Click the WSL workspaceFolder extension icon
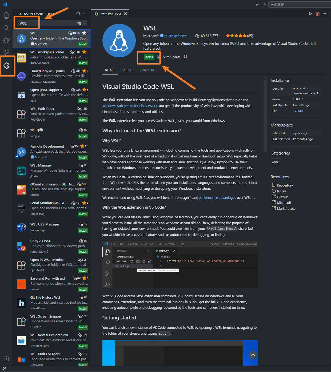331x372 pixels. [21, 58]
